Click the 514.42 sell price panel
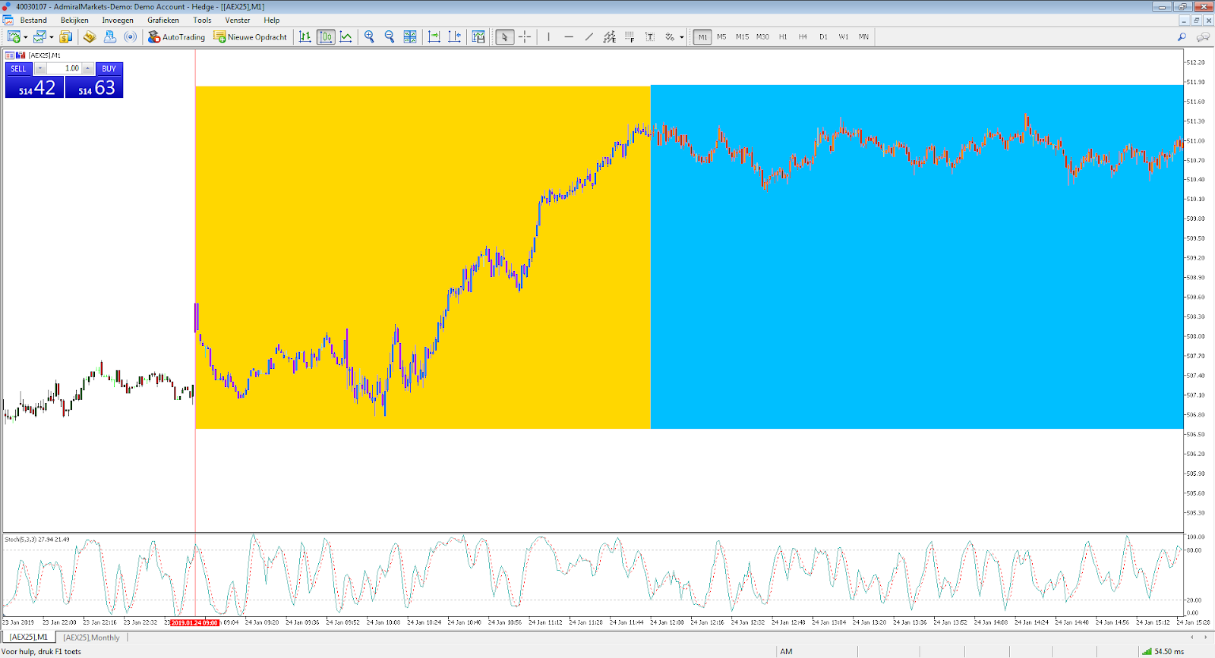 [34, 87]
